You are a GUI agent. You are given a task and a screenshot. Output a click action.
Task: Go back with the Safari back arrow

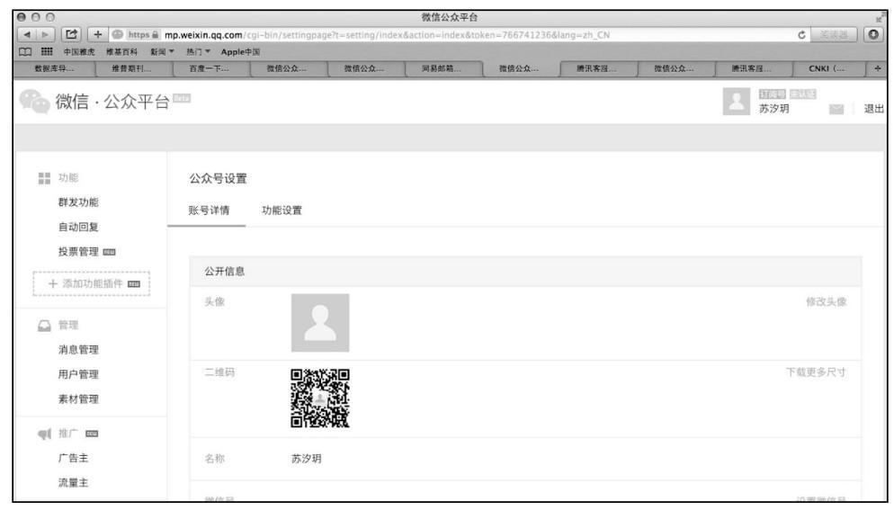click(27, 35)
